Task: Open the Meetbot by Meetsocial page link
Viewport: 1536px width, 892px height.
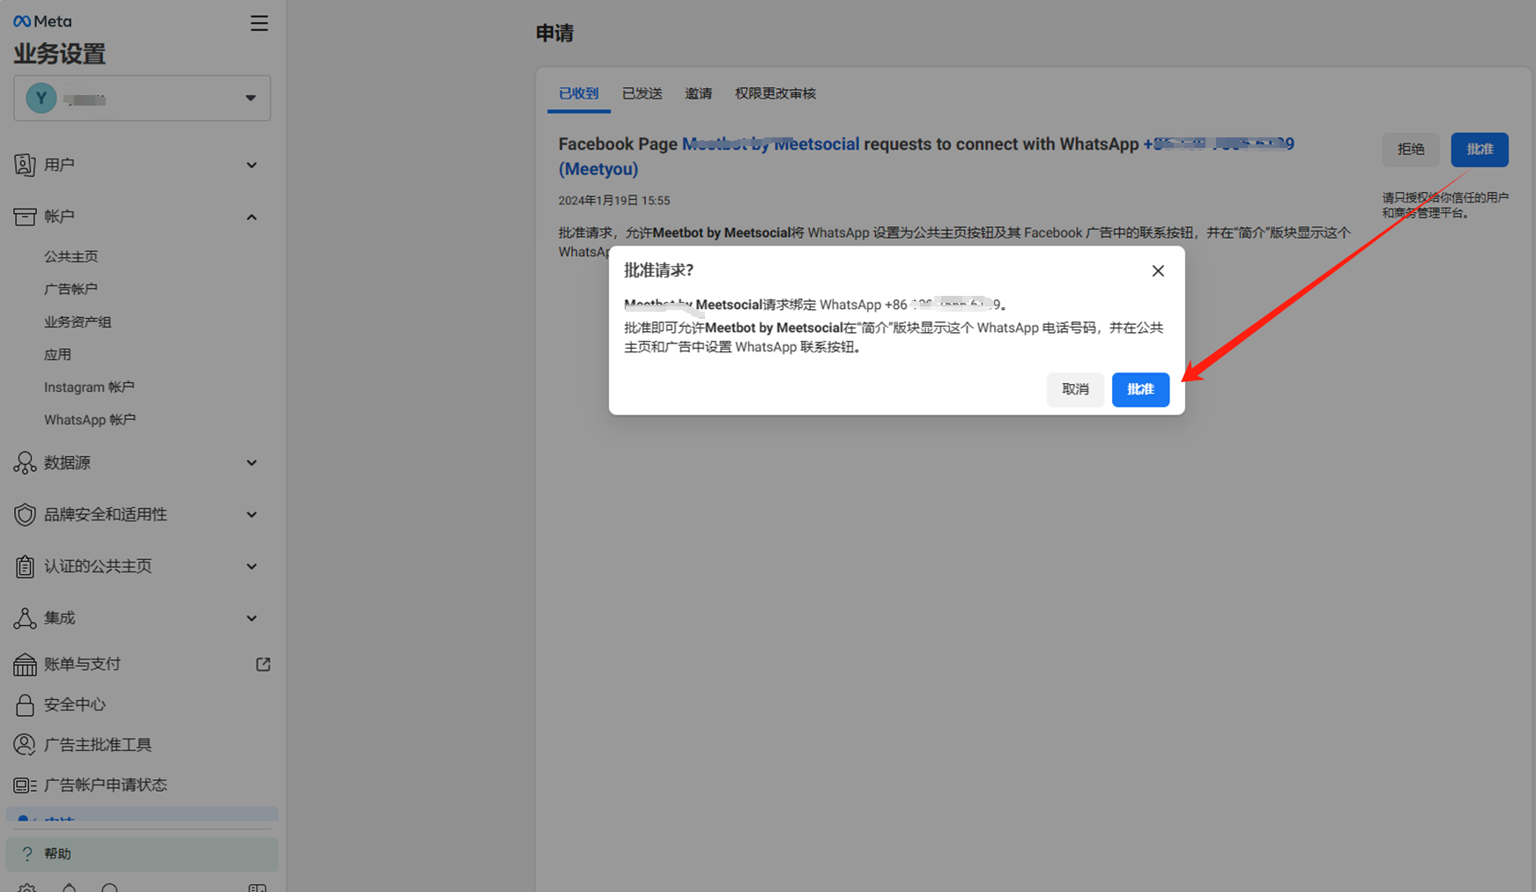Action: pos(770,144)
